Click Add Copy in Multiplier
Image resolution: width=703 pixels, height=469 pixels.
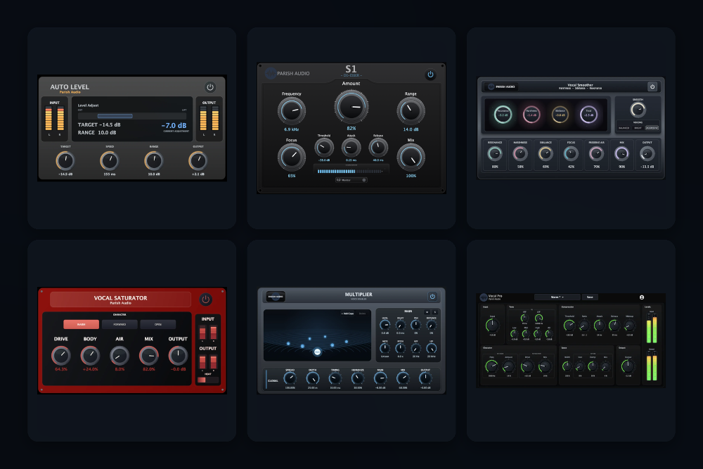click(x=347, y=314)
